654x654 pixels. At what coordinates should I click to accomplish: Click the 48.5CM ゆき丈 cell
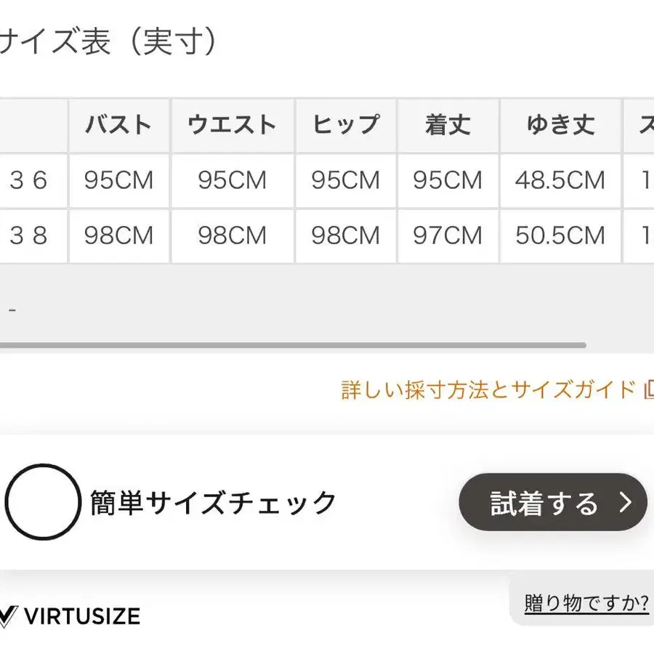[x=560, y=181]
